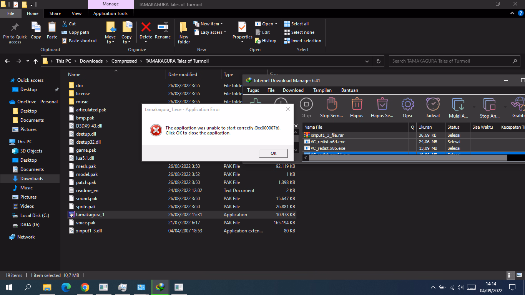Image resolution: width=525 pixels, height=295 pixels.
Task: Click IDM Jadwal clock icon
Action: pos(433,104)
